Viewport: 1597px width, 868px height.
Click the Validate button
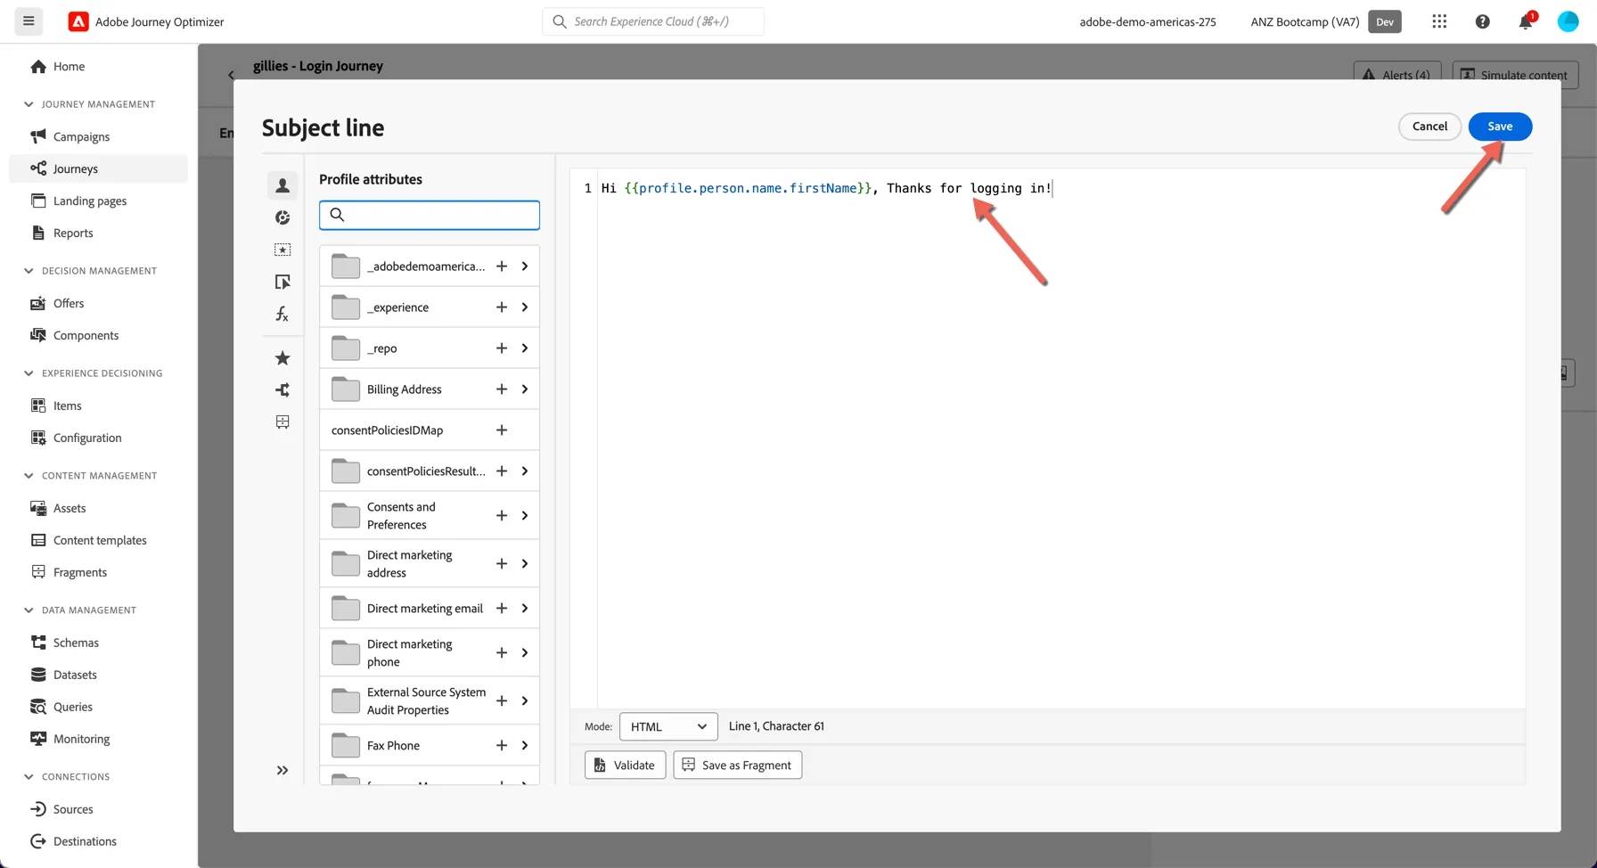[x=625, y=766]
